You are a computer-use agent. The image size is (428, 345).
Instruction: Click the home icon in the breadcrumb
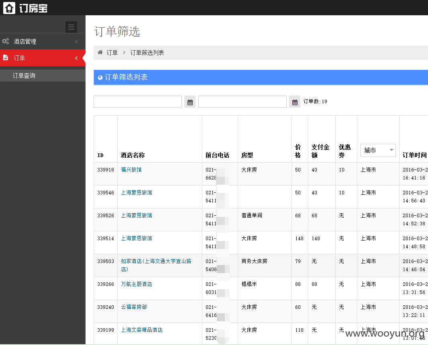point(100,52)
